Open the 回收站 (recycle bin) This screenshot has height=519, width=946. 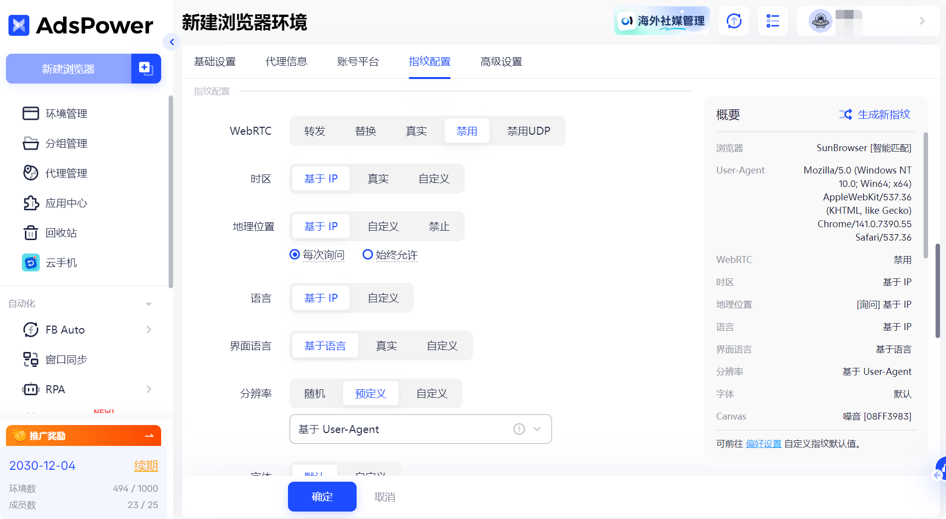61,233
